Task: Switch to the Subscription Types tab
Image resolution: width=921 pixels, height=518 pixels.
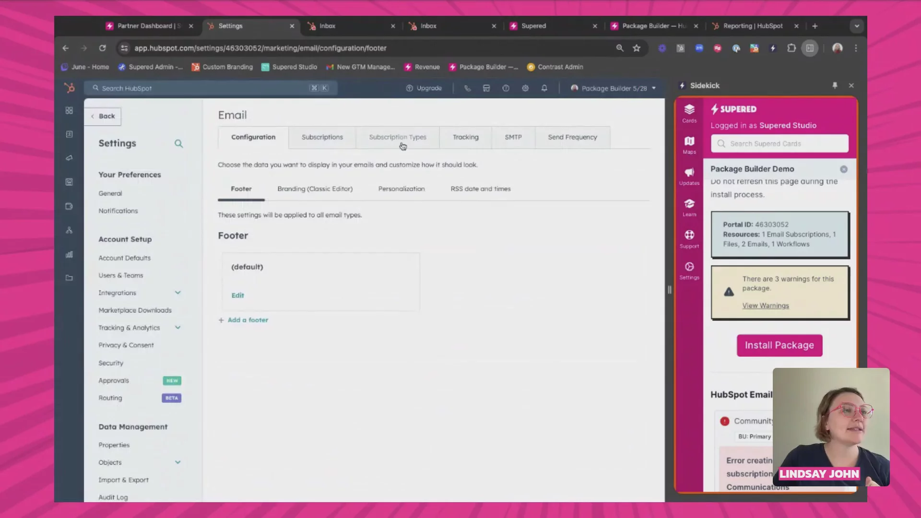Action: [398, 137]
